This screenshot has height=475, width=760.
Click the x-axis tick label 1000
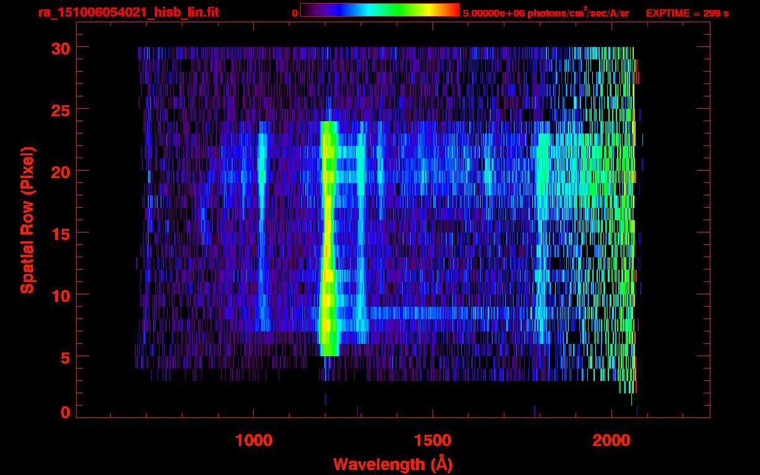[254, 440]
